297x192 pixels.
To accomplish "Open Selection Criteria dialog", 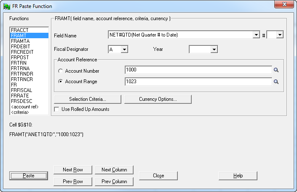I will [88, 99].
